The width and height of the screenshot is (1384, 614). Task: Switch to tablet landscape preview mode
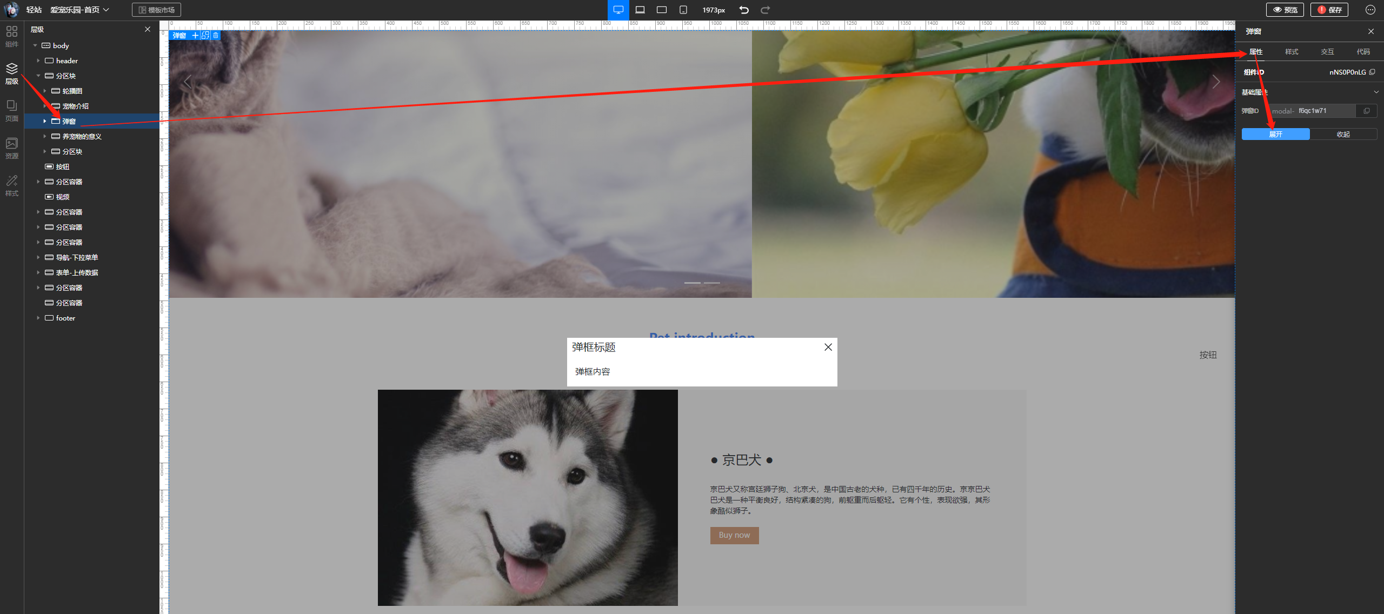[662, 10]
